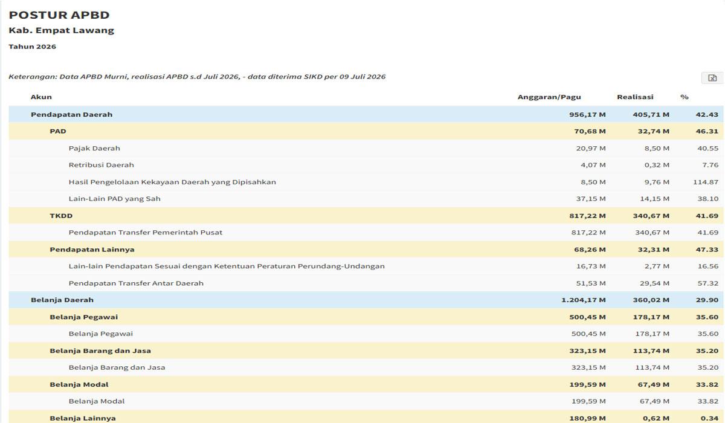Collapse the PAD group row
The height and width of the screenshot is (423, 725).
click(366, 131)
